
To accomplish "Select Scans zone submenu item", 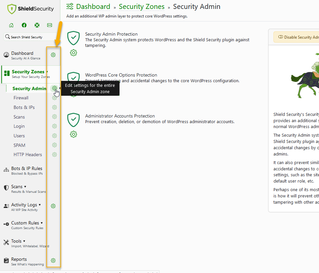I will tap(19, 117).
